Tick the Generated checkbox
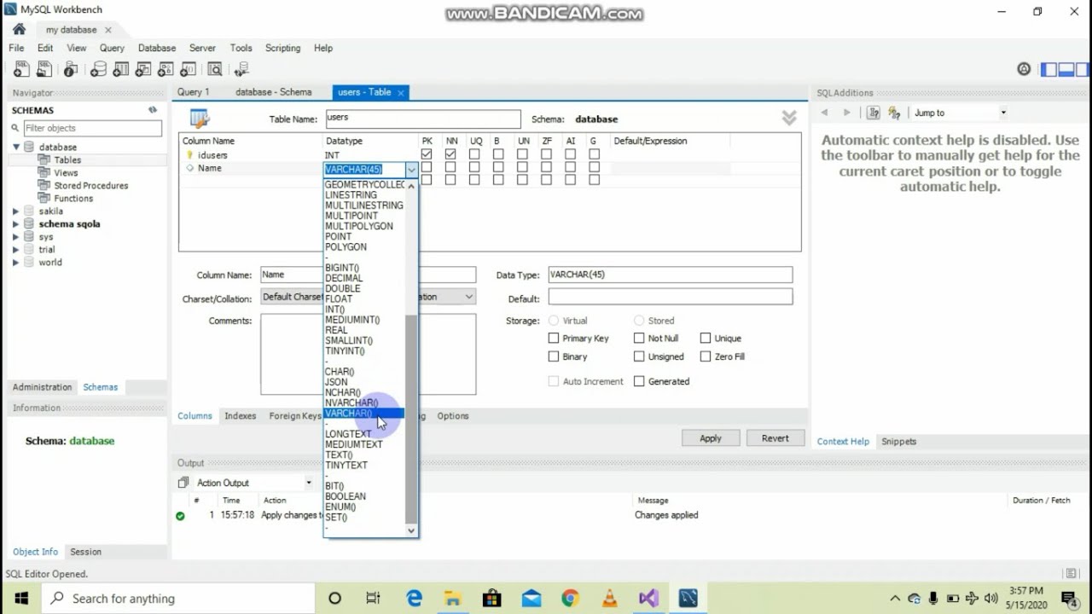This screenshot has width=1092, height=614. tap(639, 381)
